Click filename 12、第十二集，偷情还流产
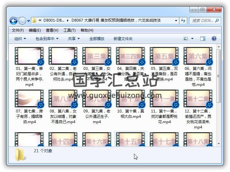 [x=198, y=119]
